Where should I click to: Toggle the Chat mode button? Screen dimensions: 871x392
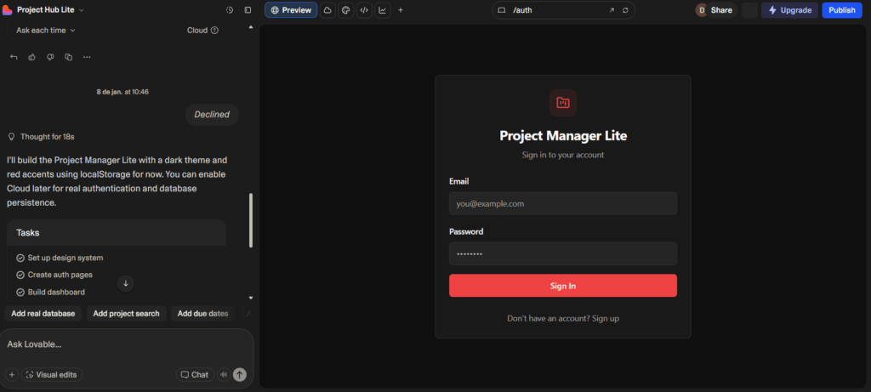(x=195, y=375)
